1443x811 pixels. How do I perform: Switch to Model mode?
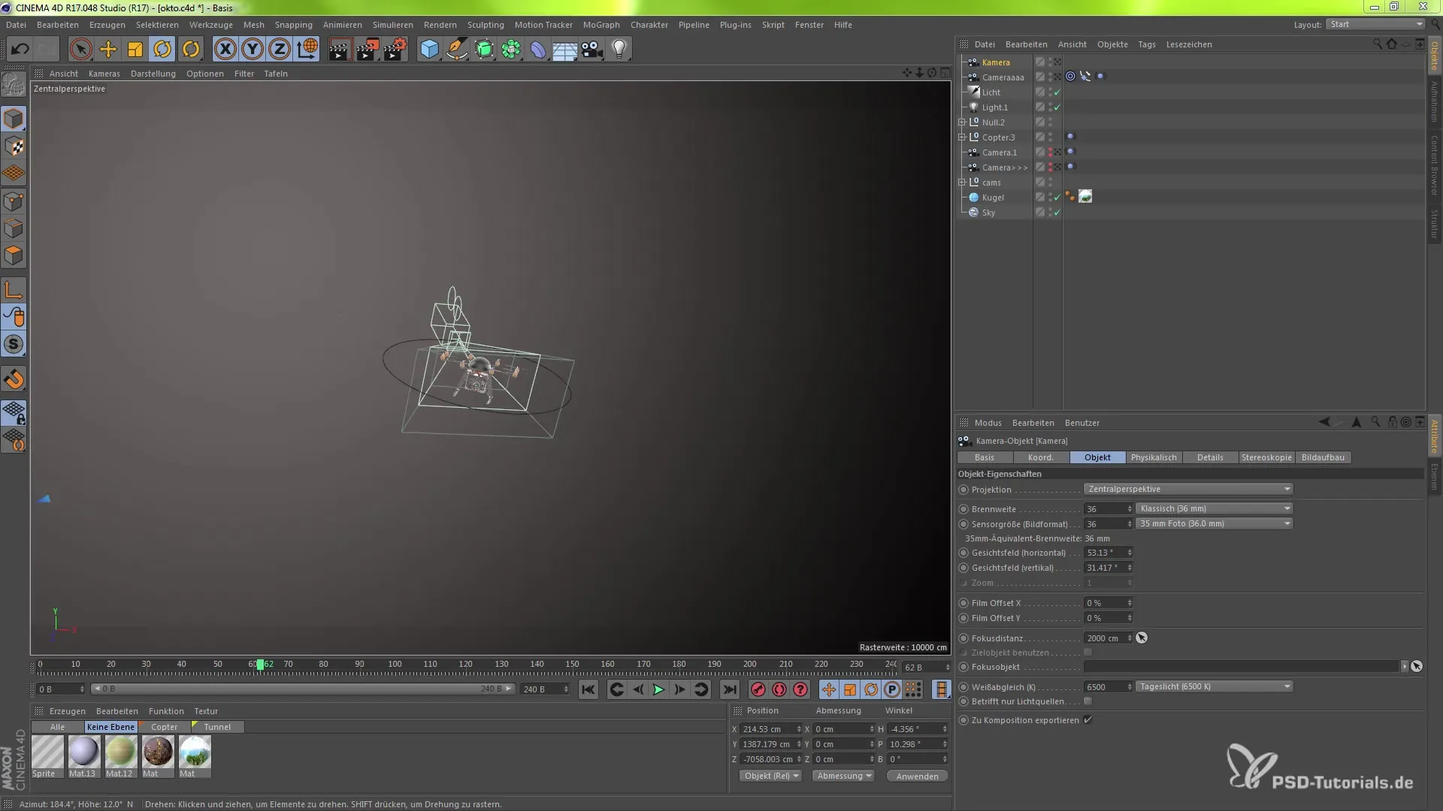click(14, 119)
